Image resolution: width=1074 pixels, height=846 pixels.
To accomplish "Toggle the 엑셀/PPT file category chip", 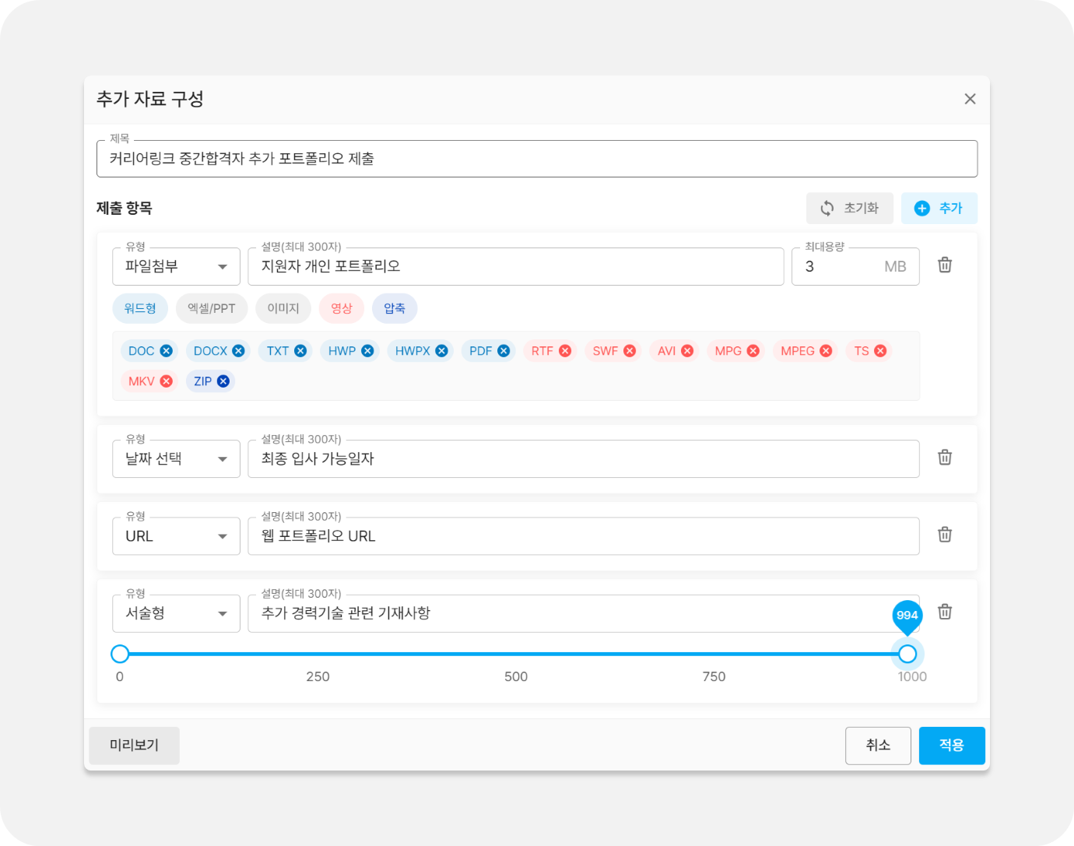I will pos(212,308).
